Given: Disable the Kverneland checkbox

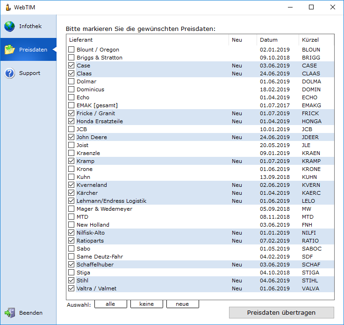Looking at the screenshot, I should click(x=72, y=185).
